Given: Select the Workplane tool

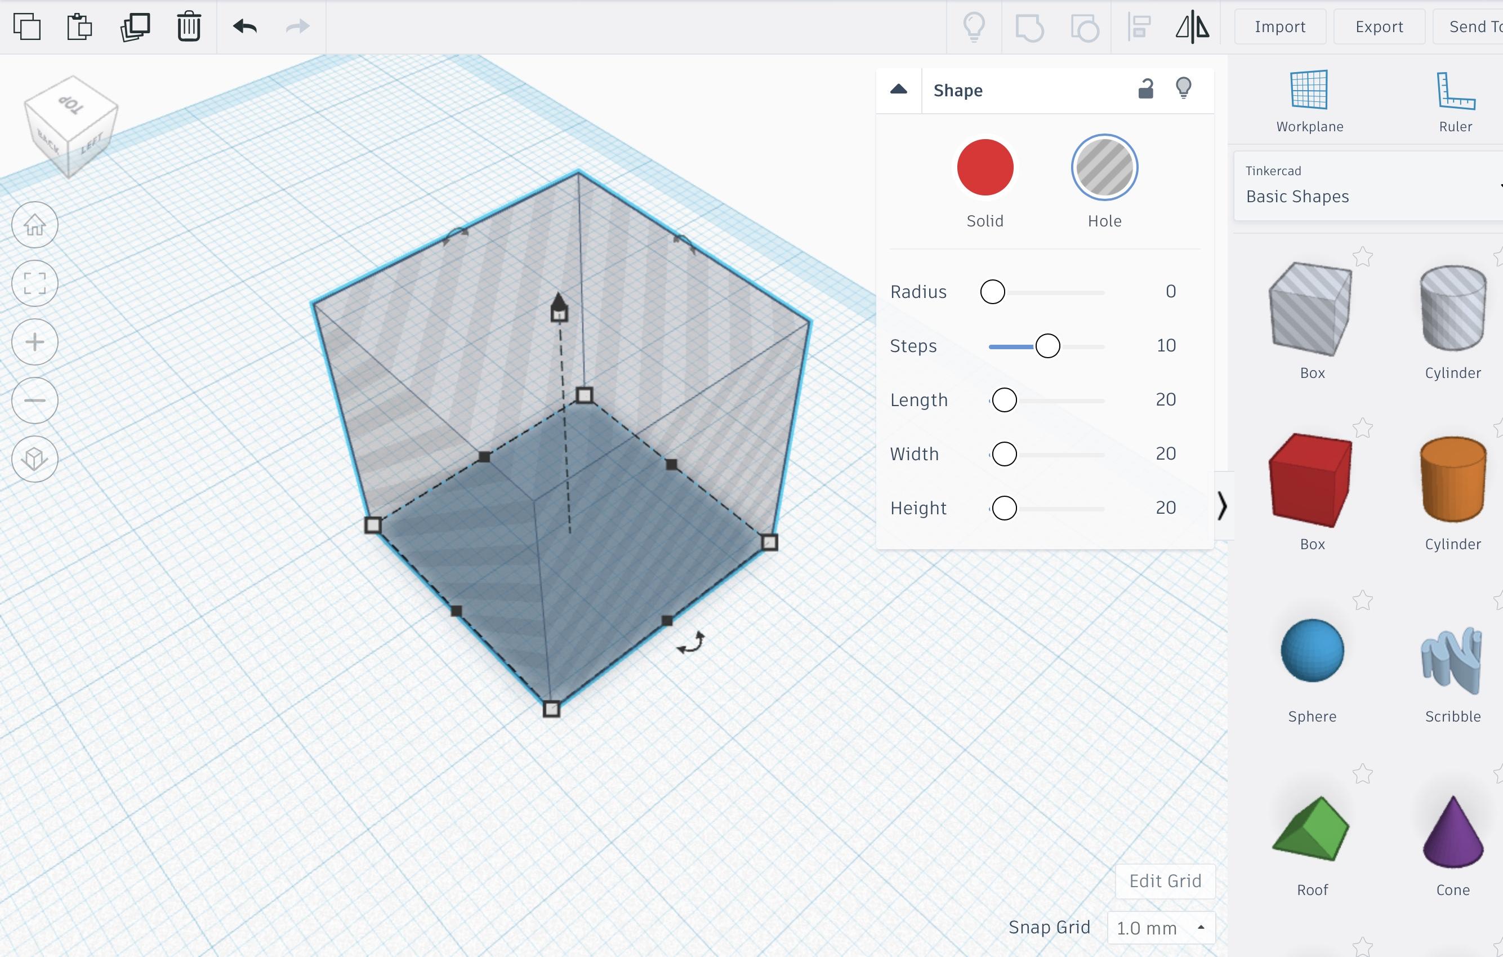Looking at the screenshot, I should pos(1309,101).
